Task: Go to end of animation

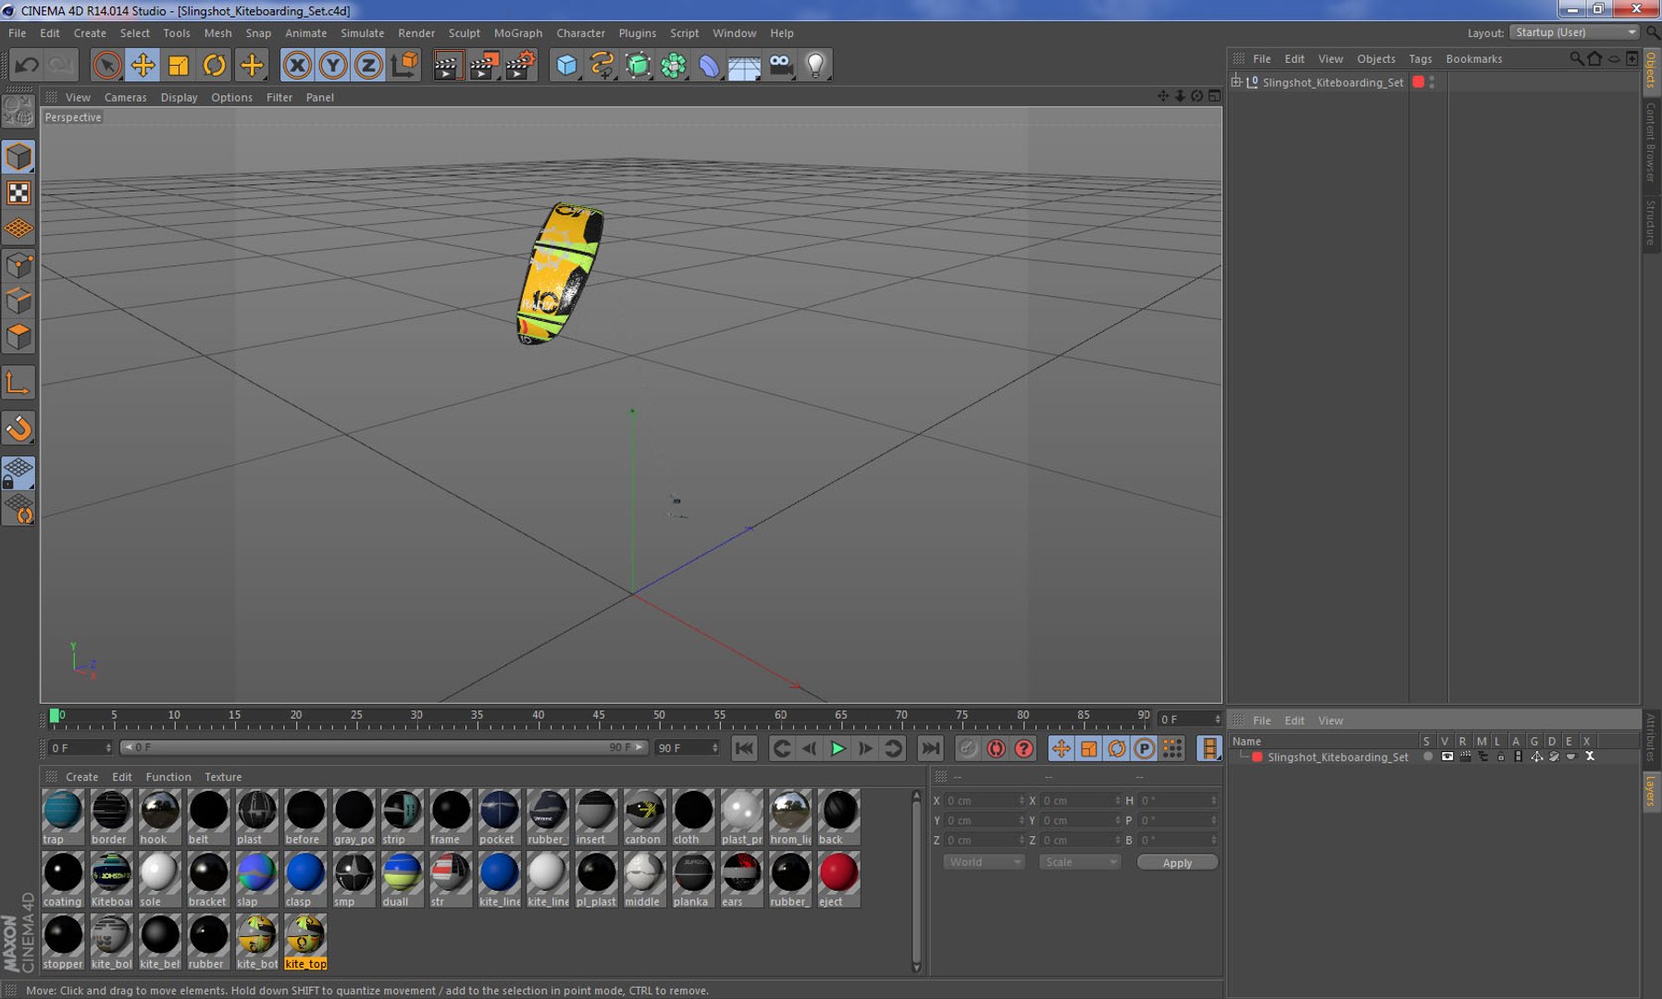Action: pyautogui.click(x=930, y=748)
